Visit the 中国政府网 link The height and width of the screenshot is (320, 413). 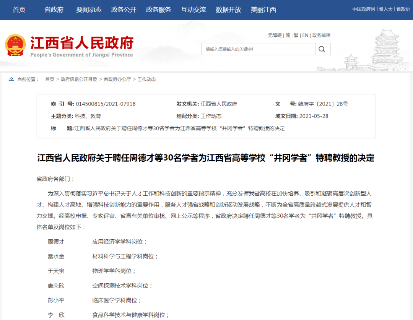[x=364, y=9]
